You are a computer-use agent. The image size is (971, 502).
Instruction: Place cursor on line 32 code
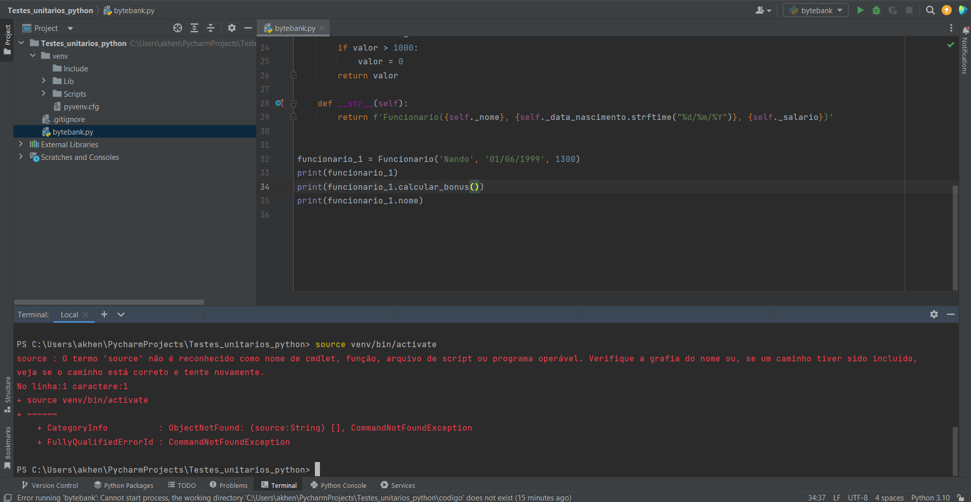coord(438,159)
